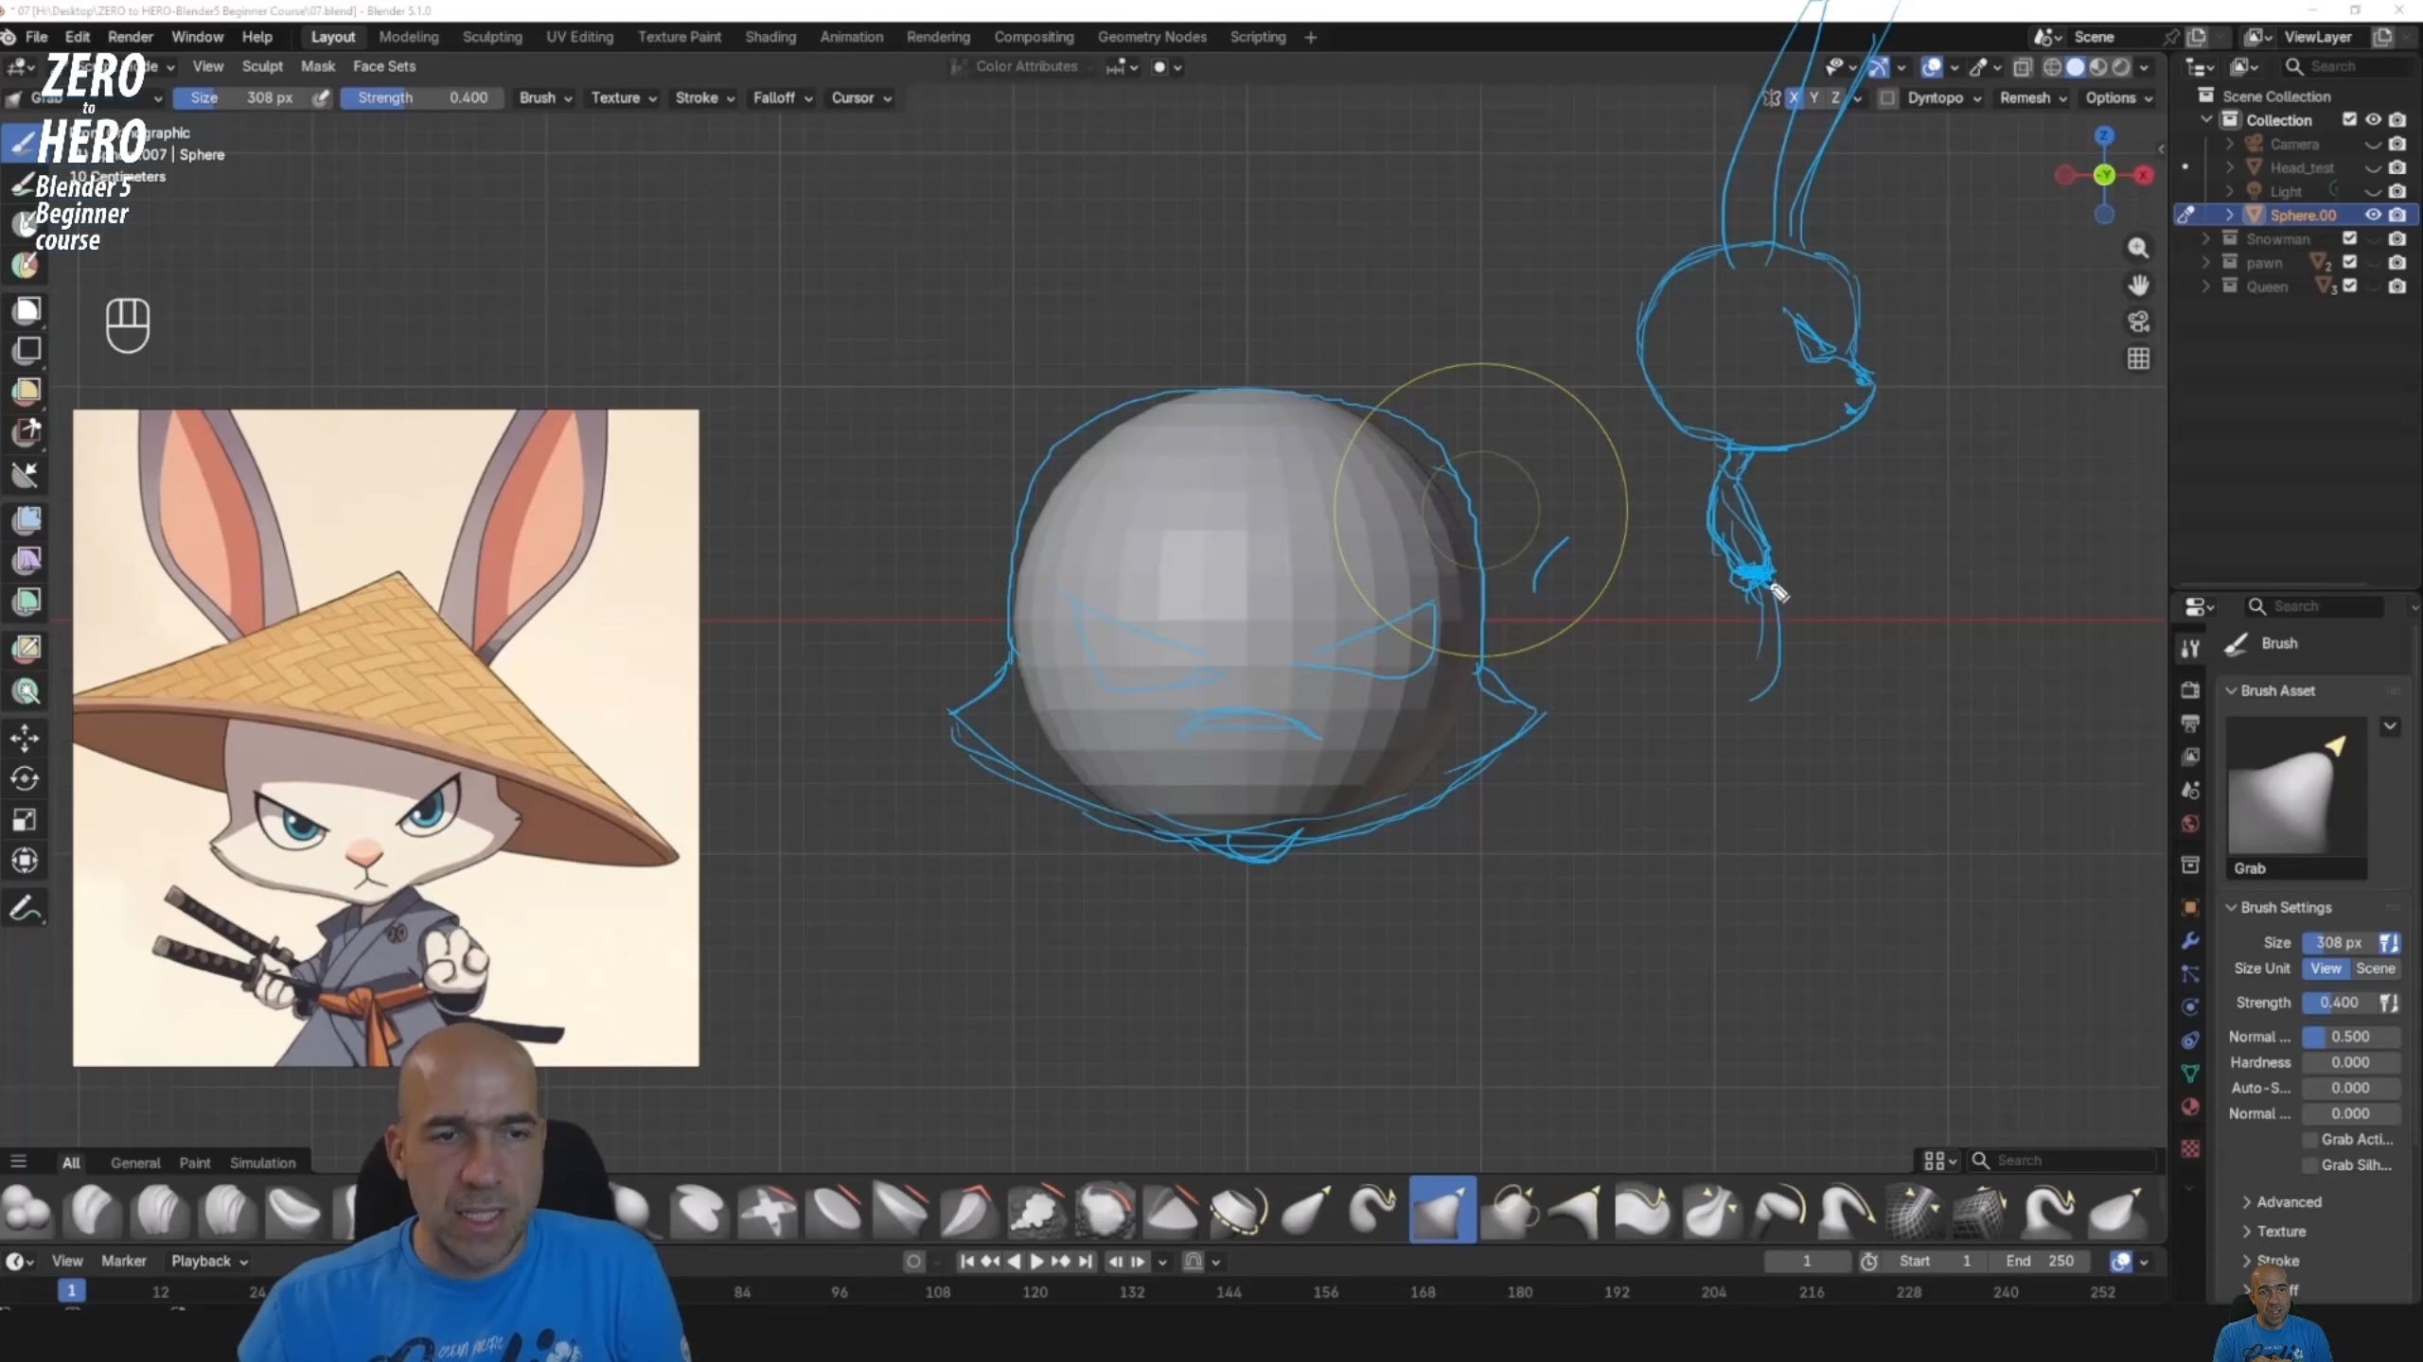Viewport: 2423px width, 1362px height.
Task: Disable Queen collection render camera icon
Action: (x=2396, y=287)
